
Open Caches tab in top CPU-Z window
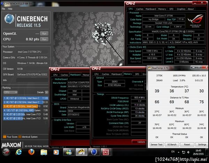[140, 9]
